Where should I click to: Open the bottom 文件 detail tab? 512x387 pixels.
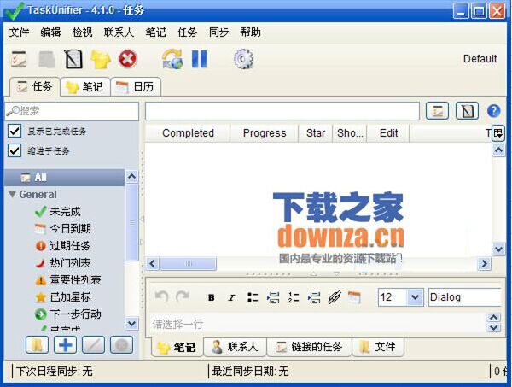(378, 347)
